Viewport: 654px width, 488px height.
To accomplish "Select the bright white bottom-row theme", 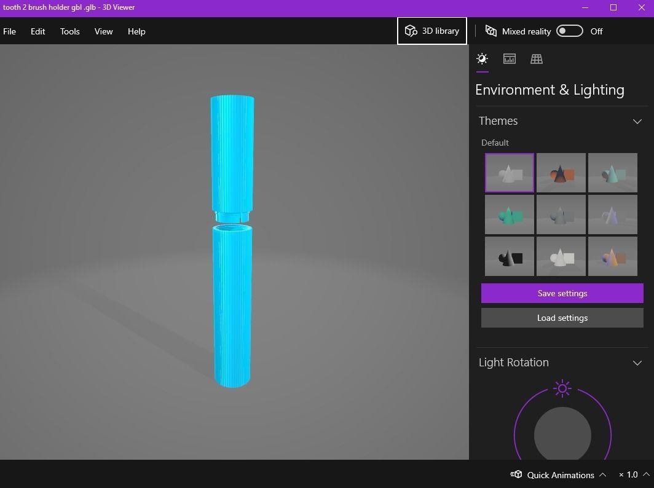I will (561, 256).
